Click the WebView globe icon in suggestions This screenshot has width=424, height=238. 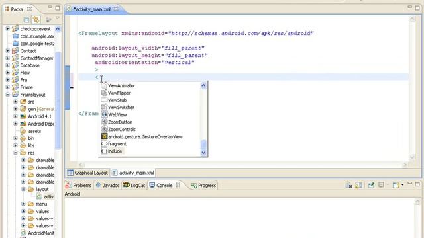click(104, 114)
